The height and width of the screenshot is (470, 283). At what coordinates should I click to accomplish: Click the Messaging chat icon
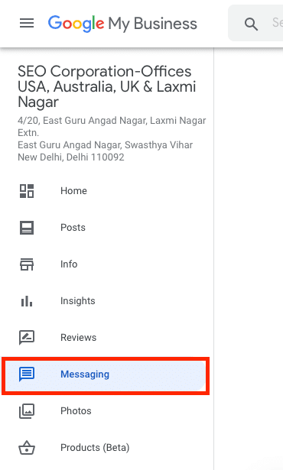(x=27, y=374)
